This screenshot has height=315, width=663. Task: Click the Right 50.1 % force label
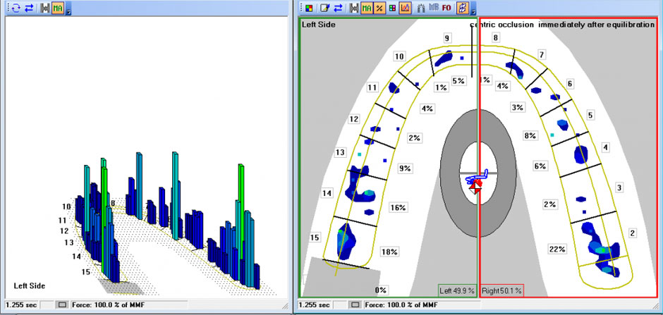pos(501,290)
